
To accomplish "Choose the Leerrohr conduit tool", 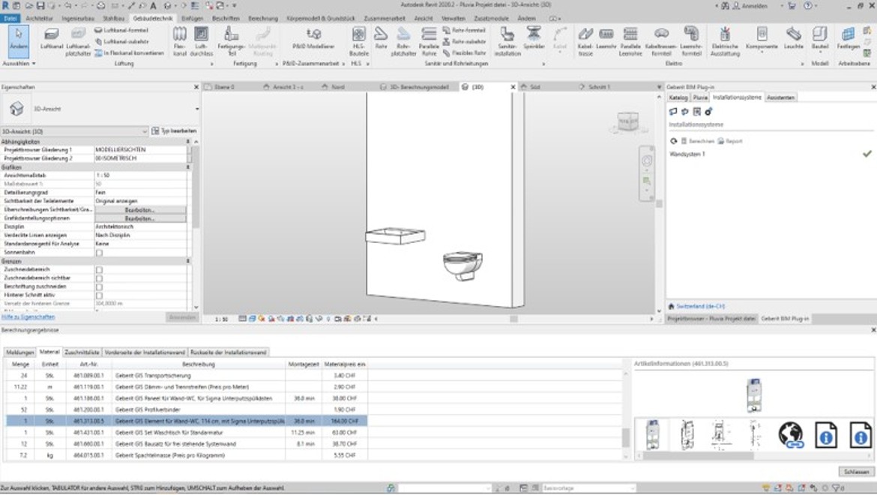I will (x=606, y=39).
